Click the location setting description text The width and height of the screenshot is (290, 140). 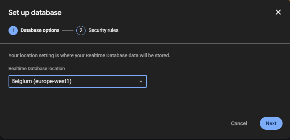click(89, 55)
